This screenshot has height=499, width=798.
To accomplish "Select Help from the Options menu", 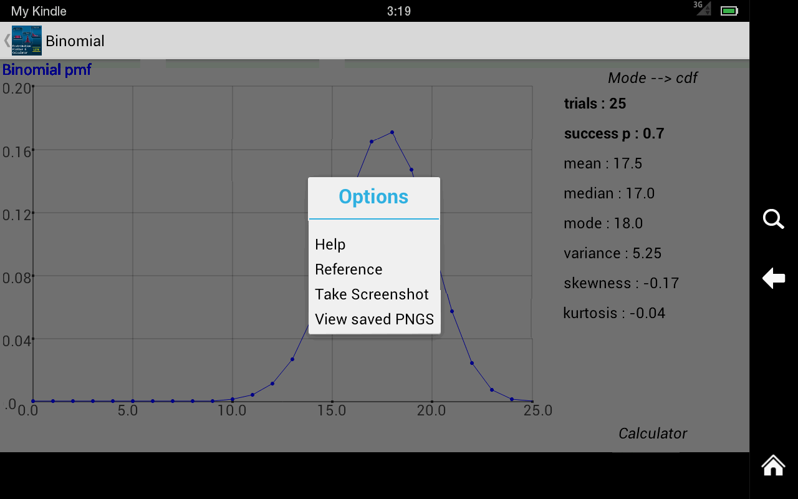I will pyautogui.click(x=330, y=245).
